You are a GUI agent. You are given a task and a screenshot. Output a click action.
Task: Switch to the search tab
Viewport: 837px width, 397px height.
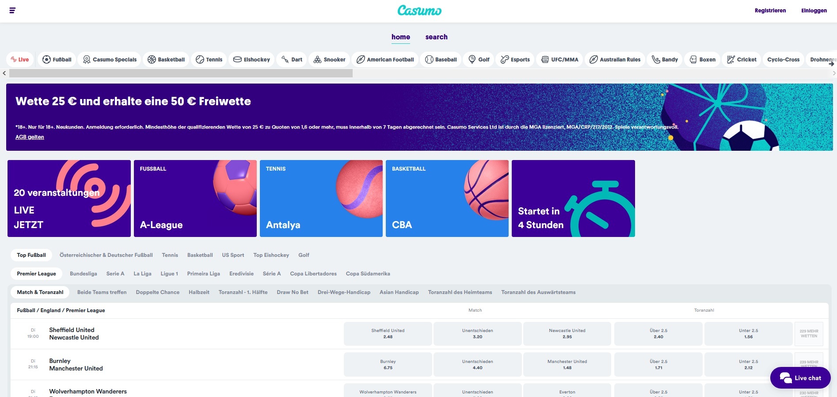436,37
